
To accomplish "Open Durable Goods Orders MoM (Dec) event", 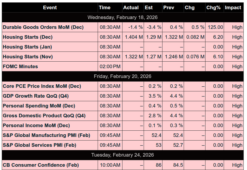I will pyautogui.click(x=43, y=27).
